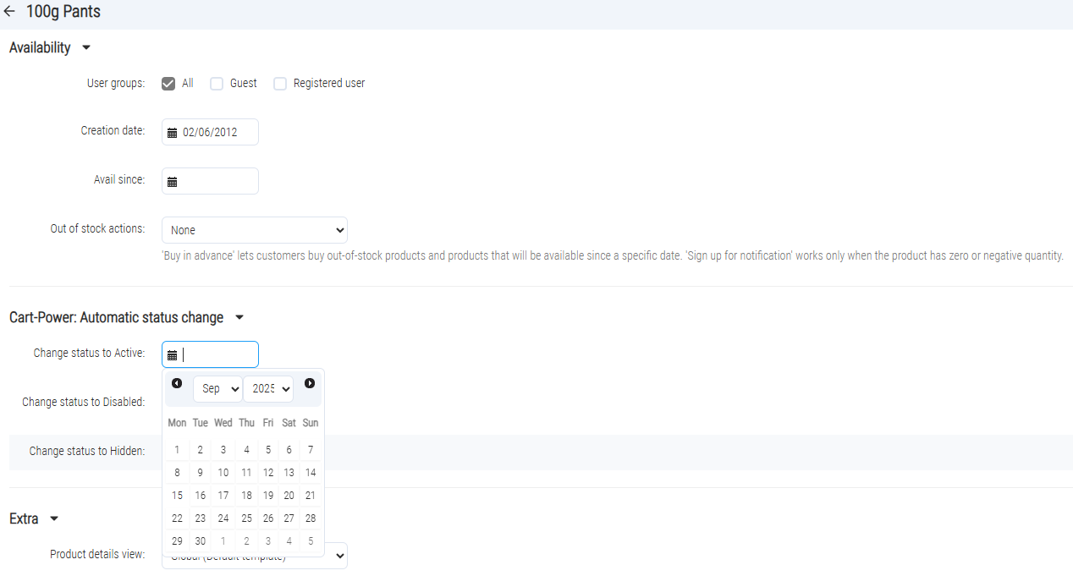This screenshot has width=1073, height=587.
Task: Go to previous month in date picker
Action: [x=177, y=384]
